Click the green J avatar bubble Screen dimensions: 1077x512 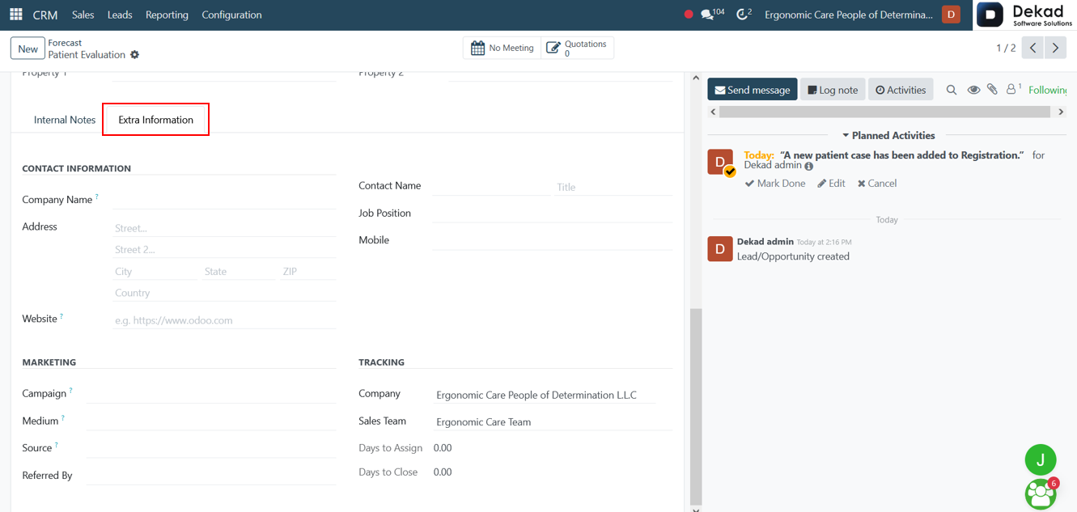(1041, 460)
